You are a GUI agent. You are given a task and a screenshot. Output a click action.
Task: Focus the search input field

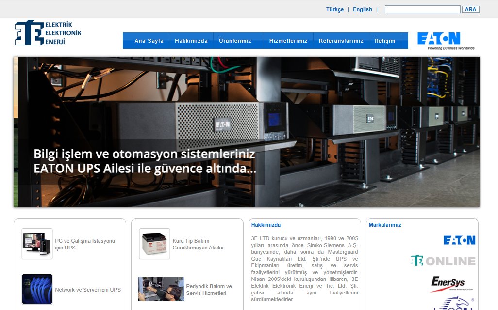[x=422, y=9]
